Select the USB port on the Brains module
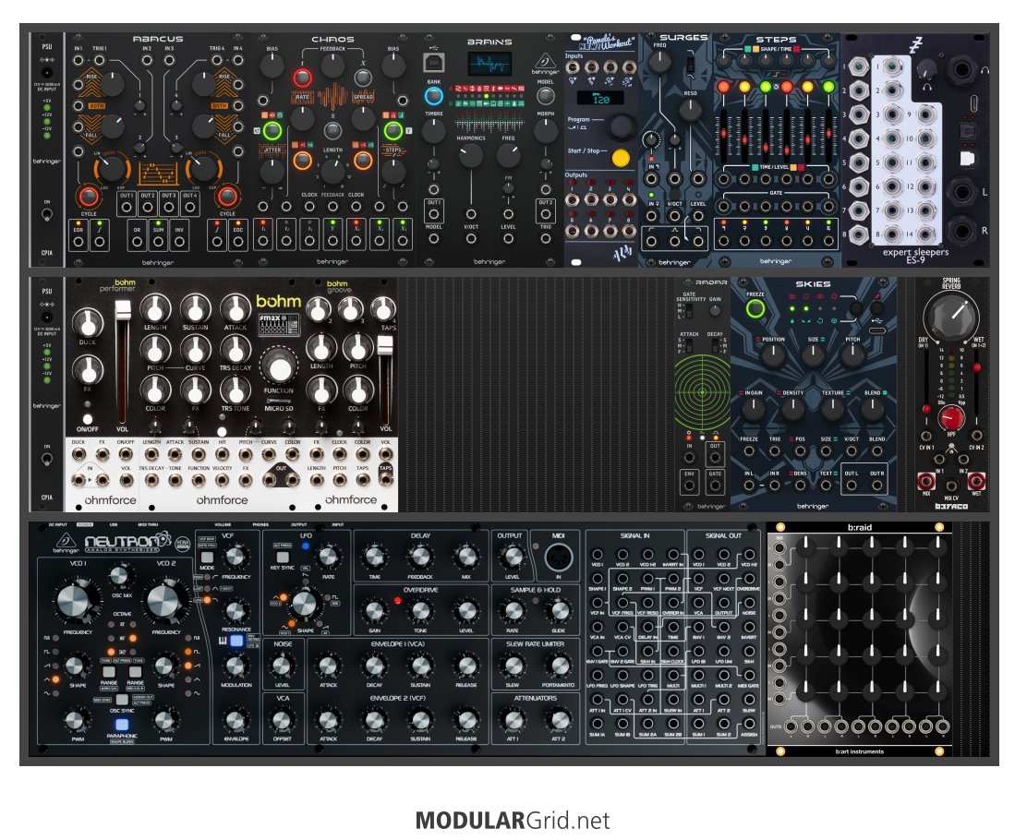Viewport: 1027px width, 840px height. pos(433,63)
